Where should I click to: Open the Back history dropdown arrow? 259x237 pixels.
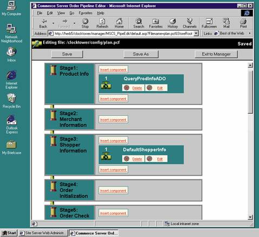click(x=53, y=23)
